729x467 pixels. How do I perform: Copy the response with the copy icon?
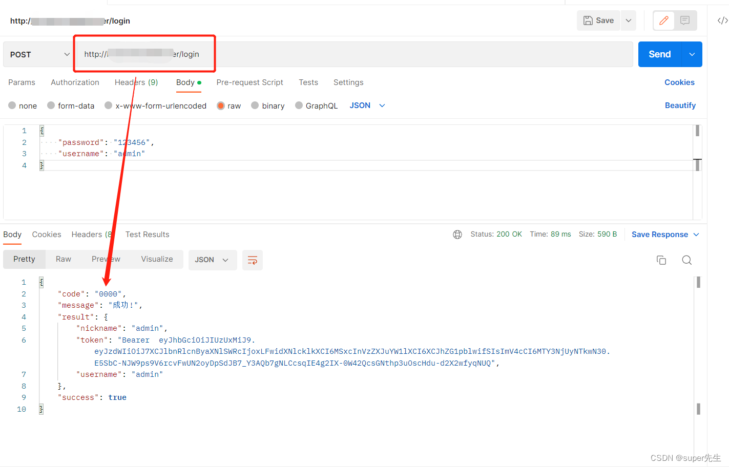661,260
